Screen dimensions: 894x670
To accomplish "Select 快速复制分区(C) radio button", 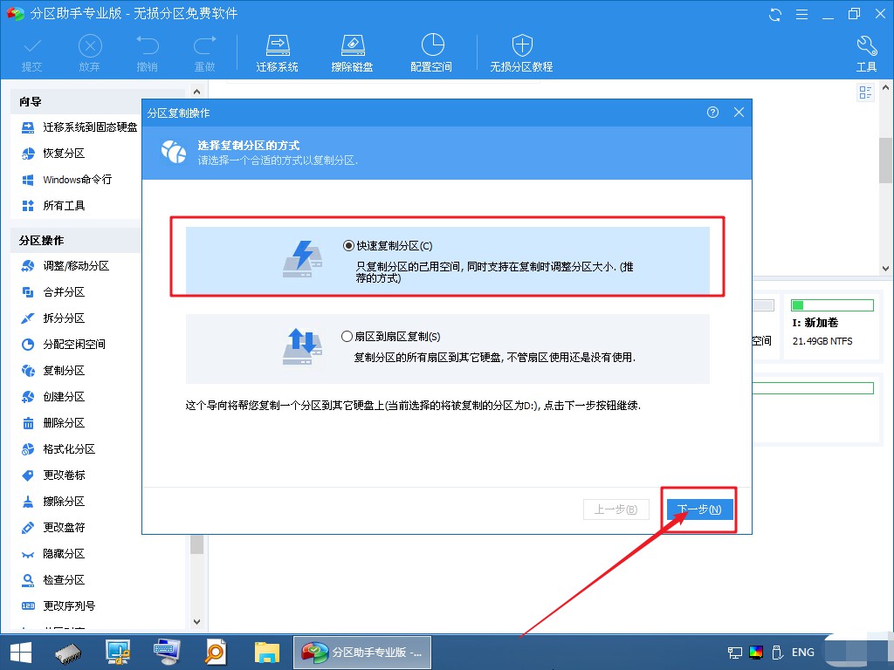I will click(x=348, y=245).
